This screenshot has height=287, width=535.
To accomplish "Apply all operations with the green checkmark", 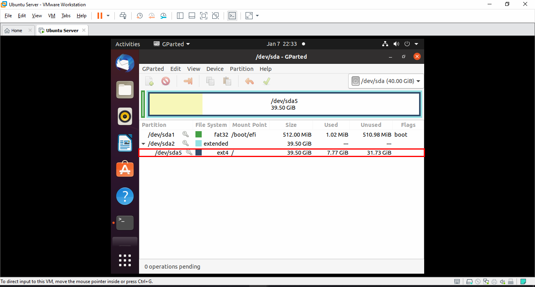I will (x=266, y=81).
